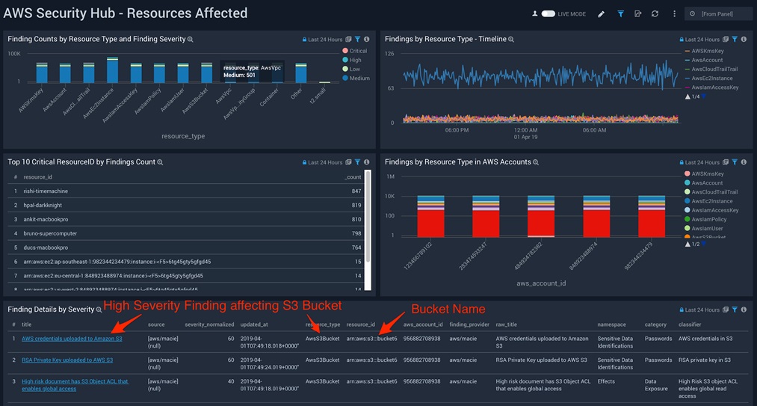Open the three-dot more options menu
Viewport: 757px width, 406px height.
click(x=675, y=13)
